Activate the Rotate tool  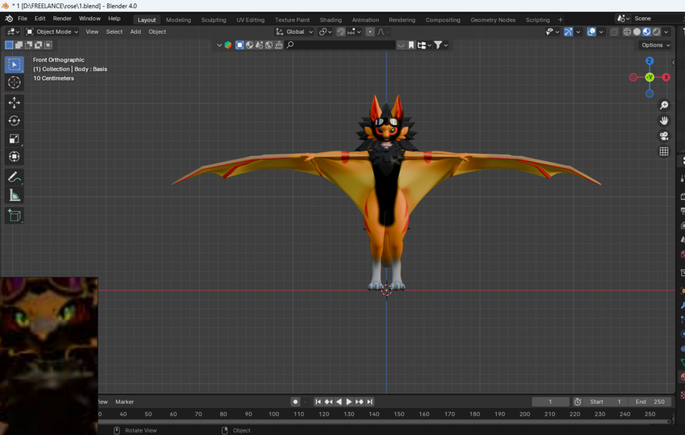[14, 119]
